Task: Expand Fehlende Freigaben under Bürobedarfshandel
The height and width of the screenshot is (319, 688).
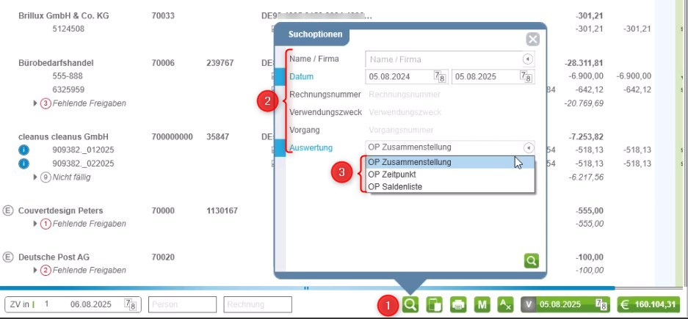Action: point(36,103)
